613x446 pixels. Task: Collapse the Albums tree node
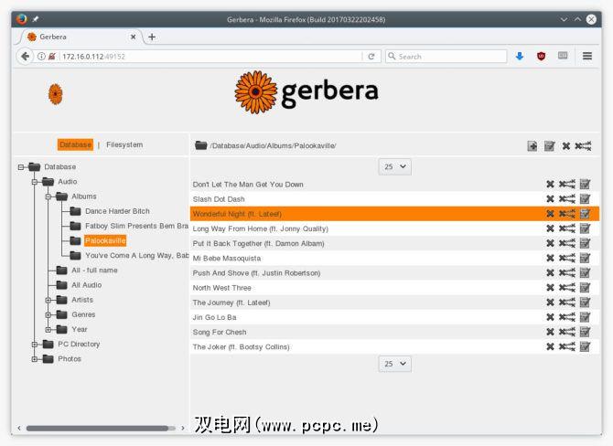tap(48, 196)
